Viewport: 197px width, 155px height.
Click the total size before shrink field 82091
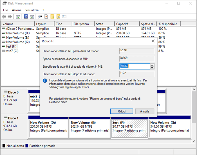(137, 51)
